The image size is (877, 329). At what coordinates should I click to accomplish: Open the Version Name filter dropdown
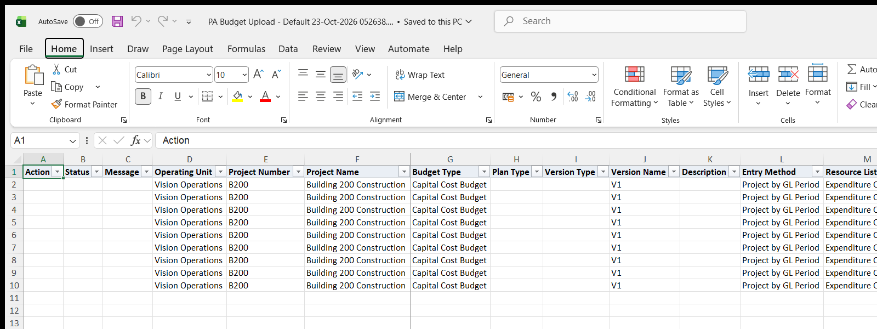[674, 172]
